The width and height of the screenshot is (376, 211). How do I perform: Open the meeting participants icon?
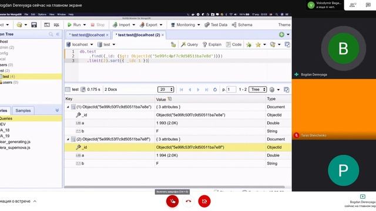[x=353, y=5]
